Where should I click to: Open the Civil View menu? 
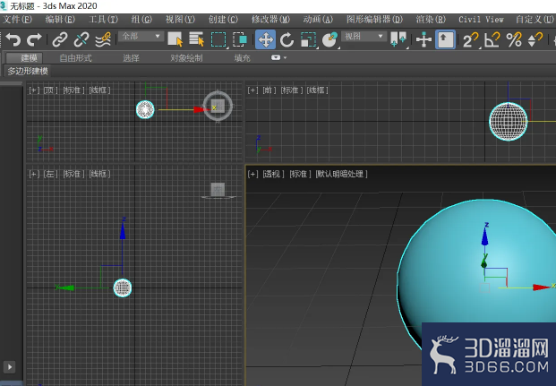tap(481, 20)
